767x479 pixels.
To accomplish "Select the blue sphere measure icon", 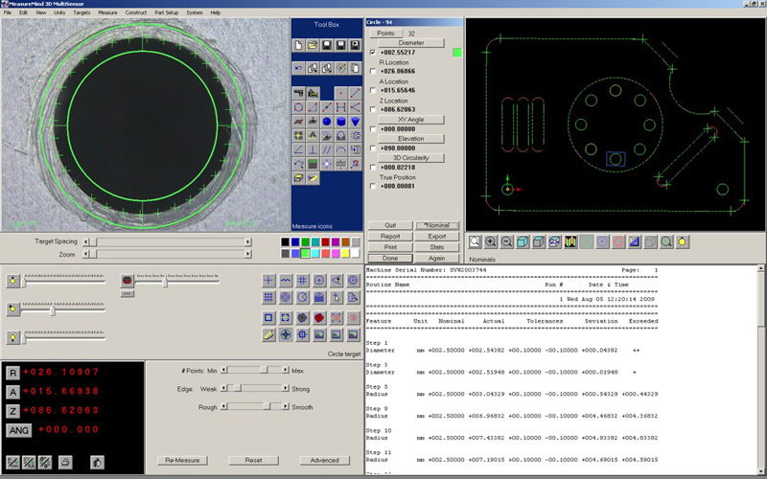I will point(327,122).
